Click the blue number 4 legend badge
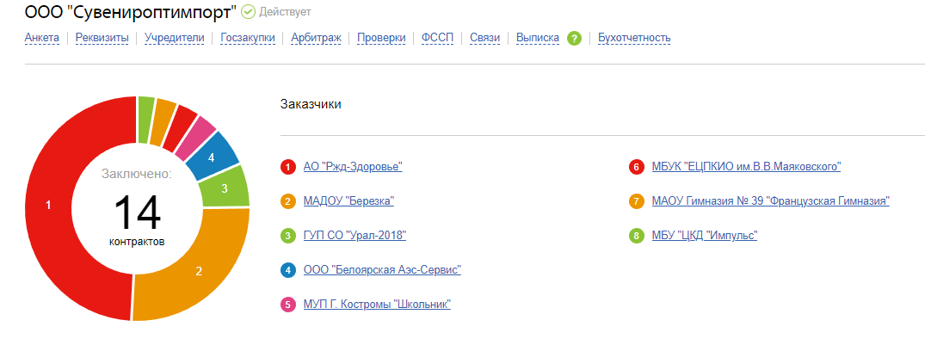Screen dimensions: 925x345 pos(288,270)
